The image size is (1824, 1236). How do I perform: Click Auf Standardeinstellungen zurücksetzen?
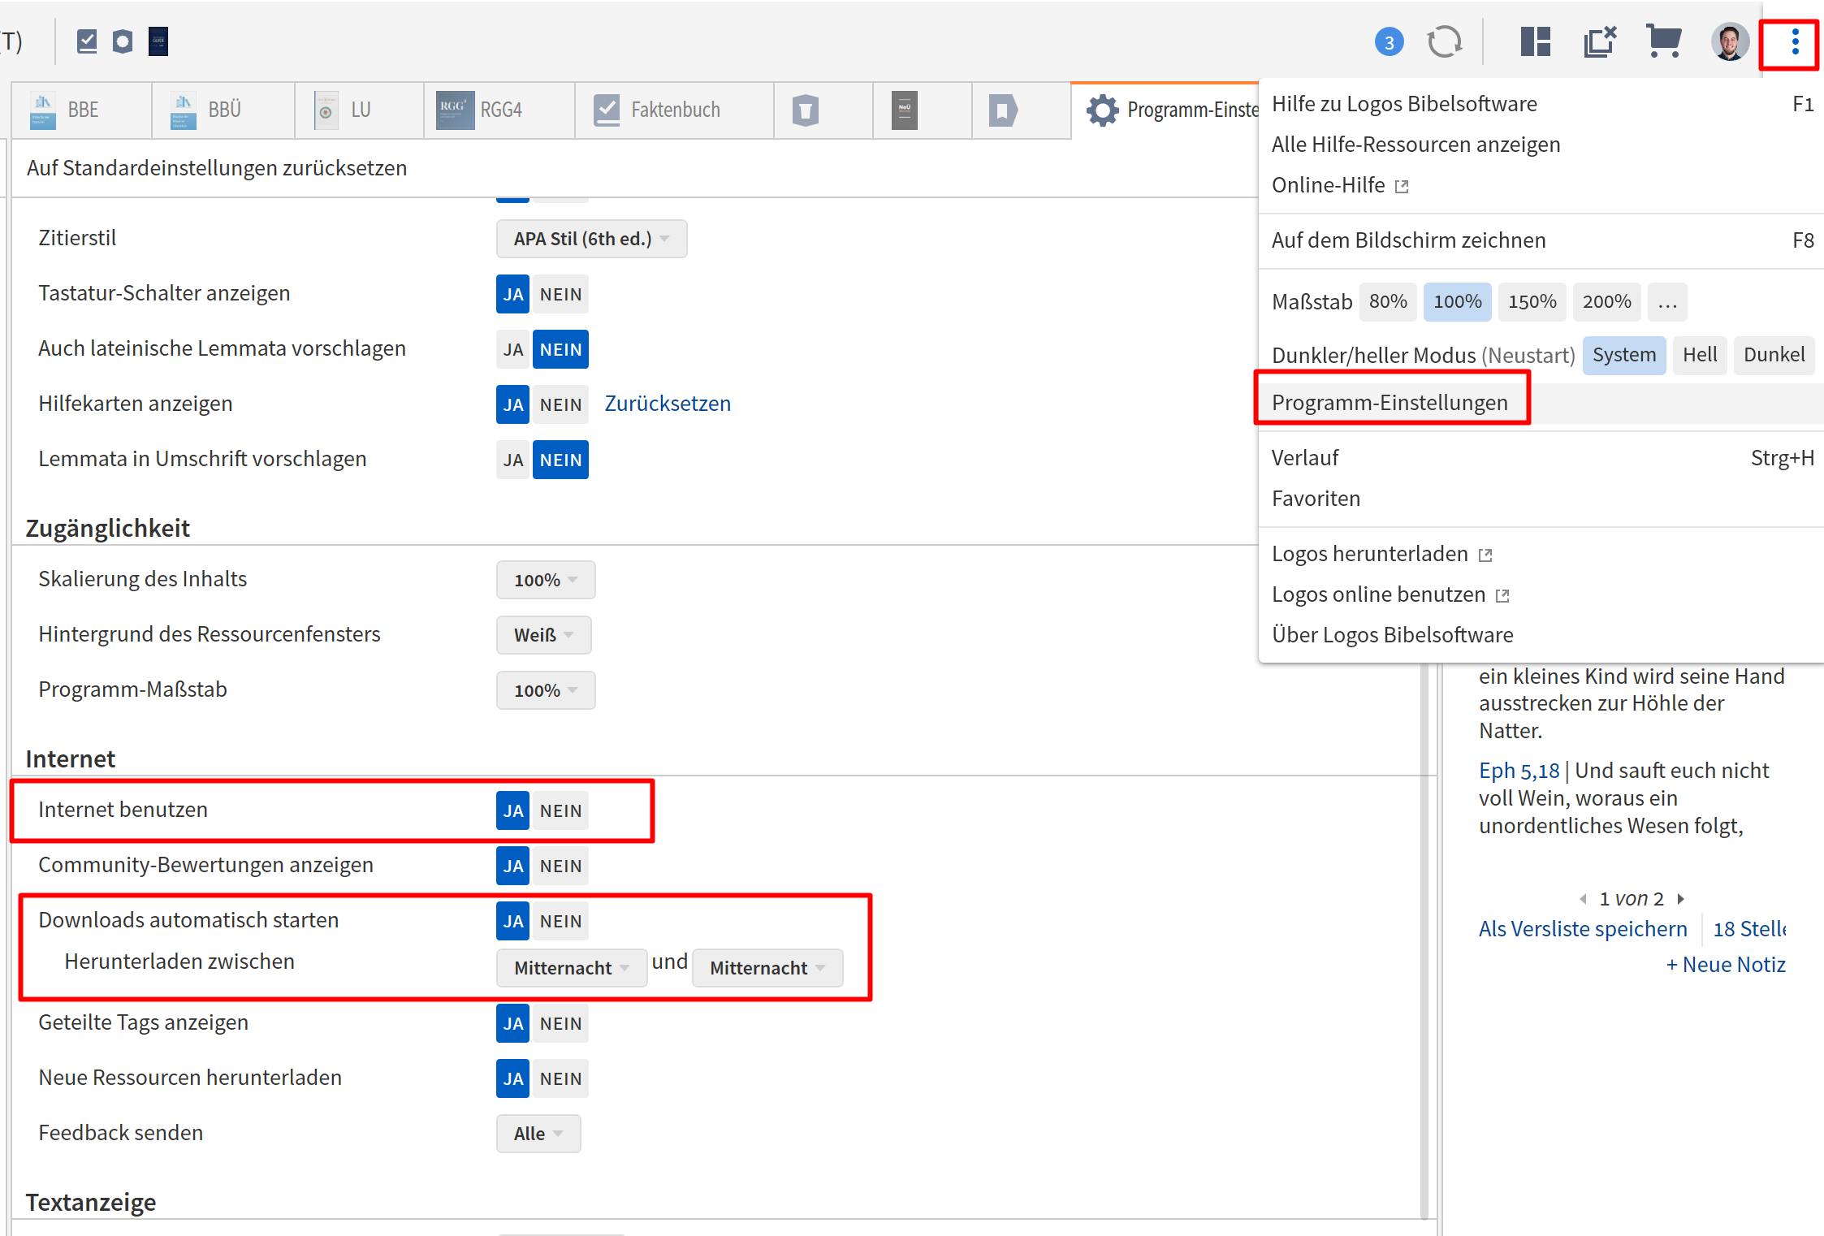[x=217, y=168]
